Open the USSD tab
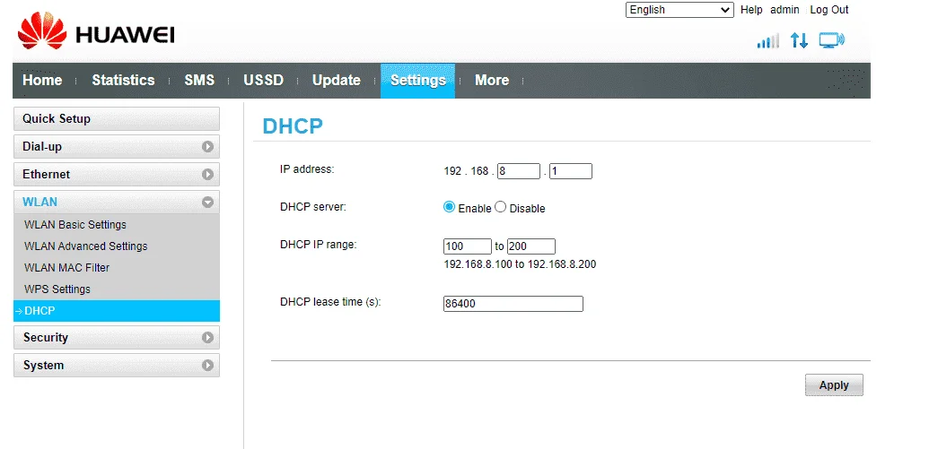 [263, 80]
